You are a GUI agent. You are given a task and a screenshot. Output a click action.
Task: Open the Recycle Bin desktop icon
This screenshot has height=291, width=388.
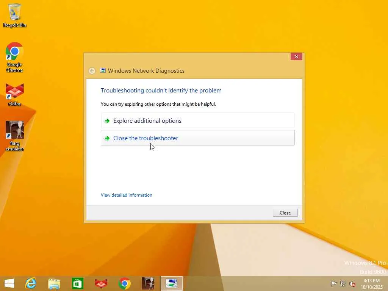(15, 15)
